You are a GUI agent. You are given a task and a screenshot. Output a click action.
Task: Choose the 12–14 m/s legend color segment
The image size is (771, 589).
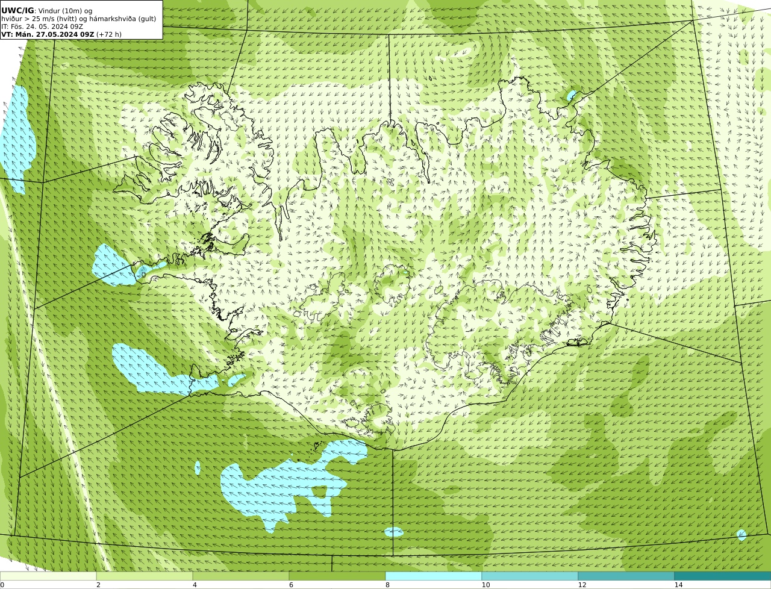coord(626,576)
